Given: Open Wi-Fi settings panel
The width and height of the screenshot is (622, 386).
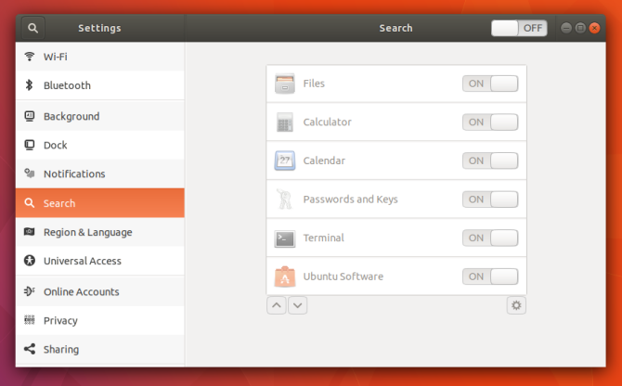Looking at the screenshot, I should 100,57.
